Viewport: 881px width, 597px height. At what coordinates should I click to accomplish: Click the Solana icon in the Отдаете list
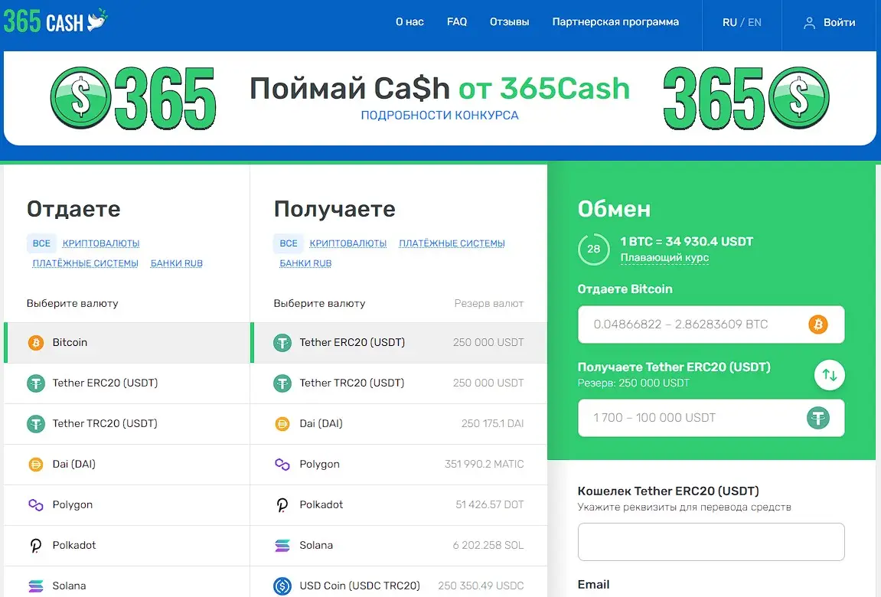coord(36,586)
